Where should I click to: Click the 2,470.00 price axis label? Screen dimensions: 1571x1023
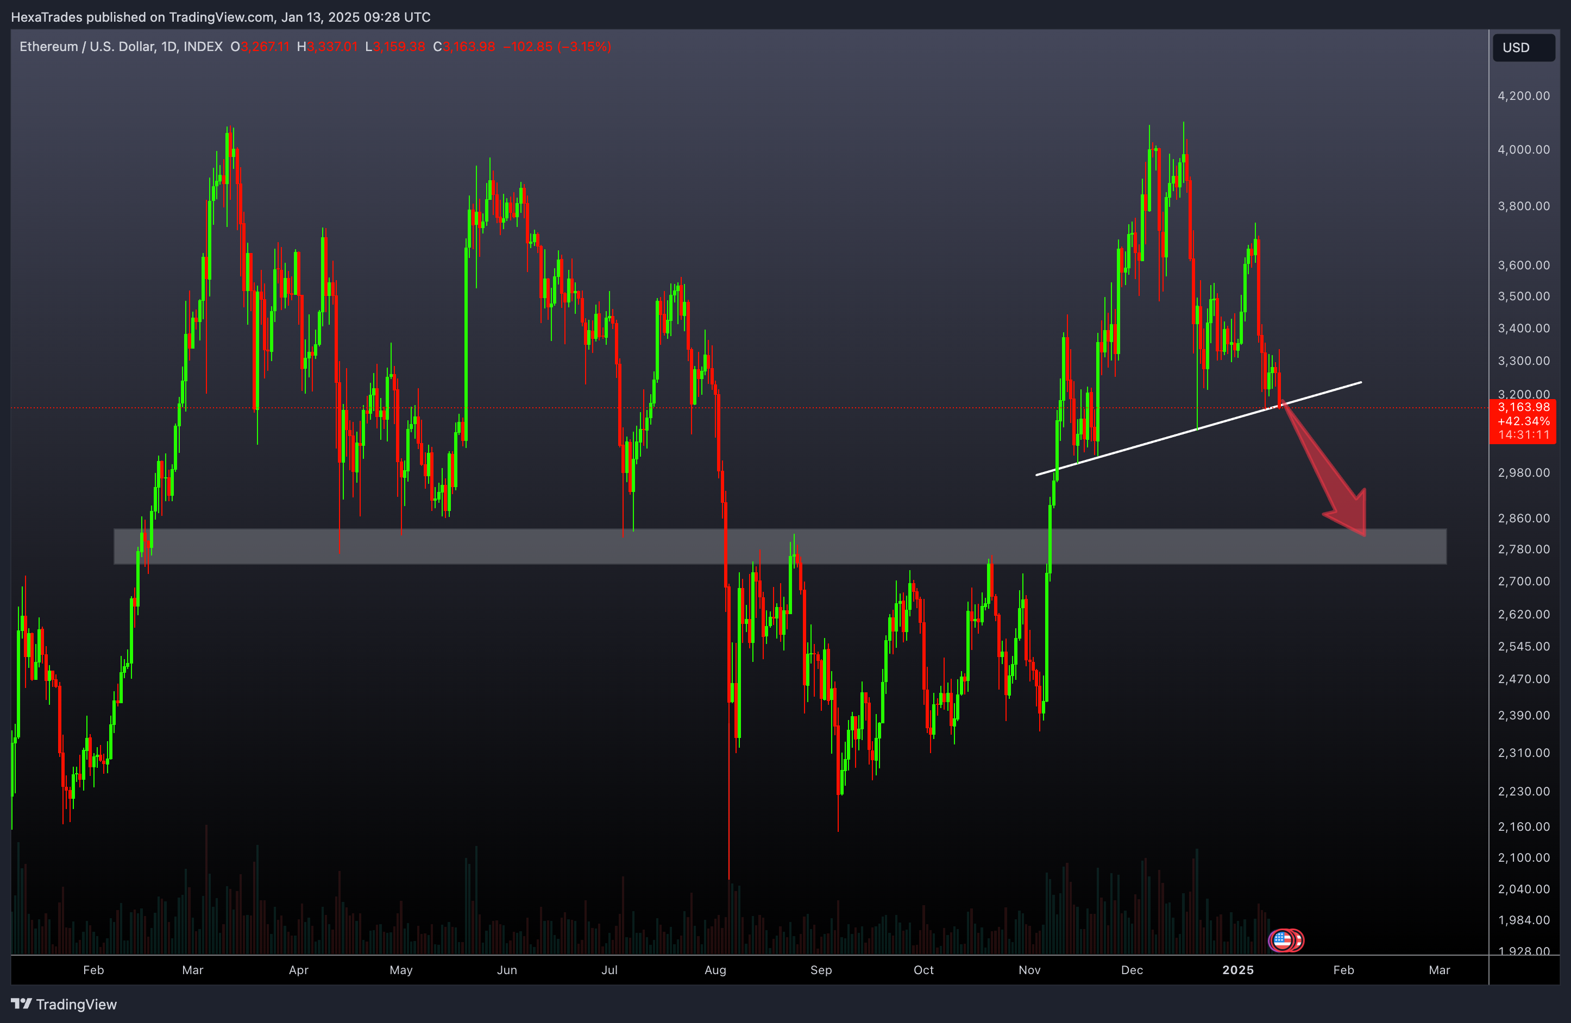tap(1524, 679)
